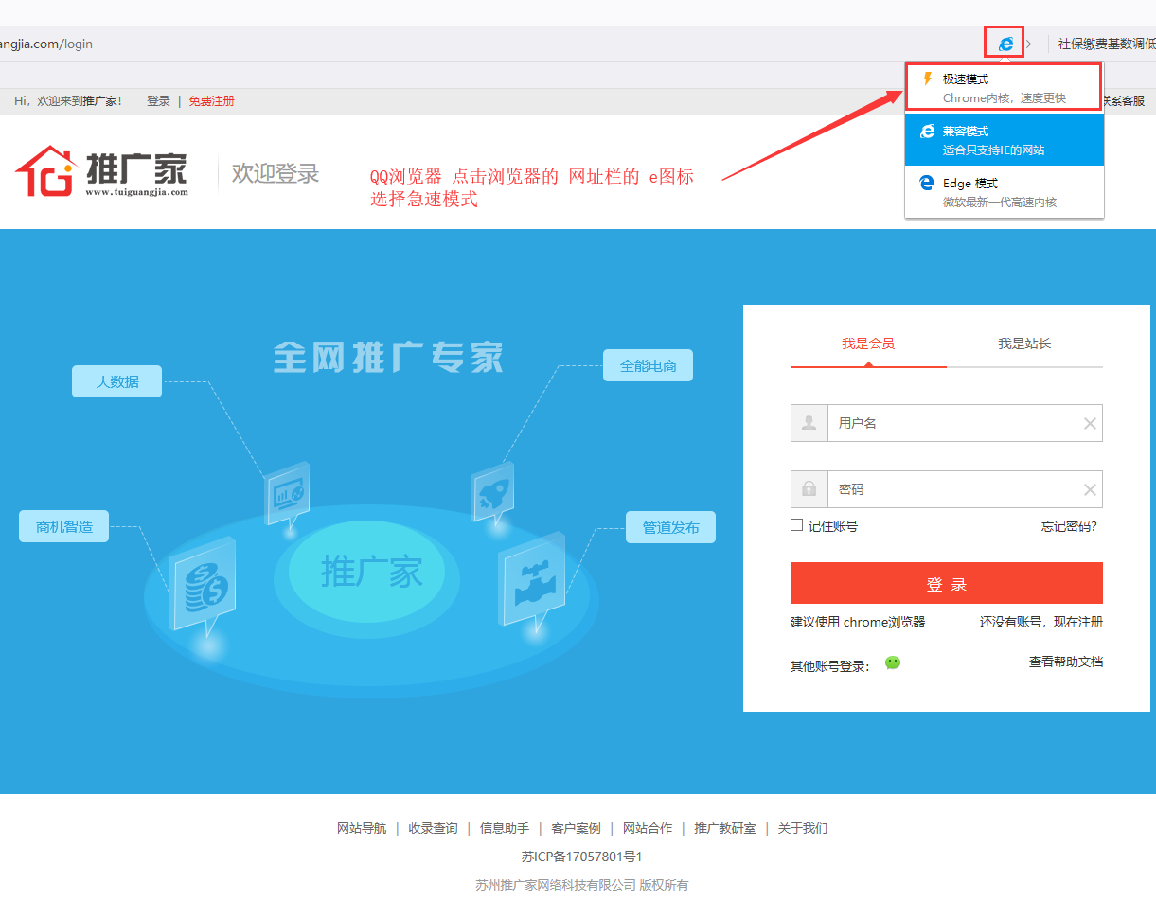Image resolution: width=1156 pixels, height=901 pixels.
Task: Click the IE kernel mode icon in address bar
Action: [x=1005, y=44]
